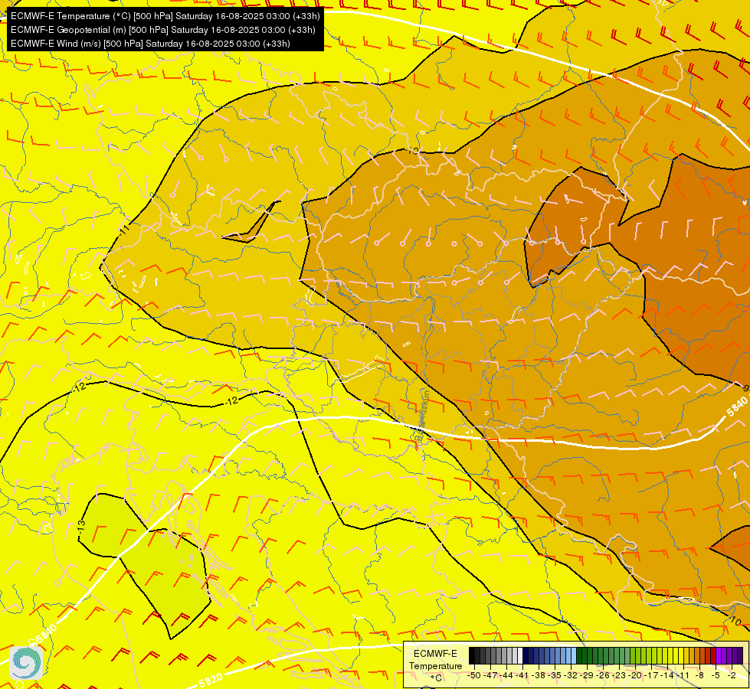The image size is (750, 689).
Task: Click the legend tick value -32
Action: tap(571, 676)
